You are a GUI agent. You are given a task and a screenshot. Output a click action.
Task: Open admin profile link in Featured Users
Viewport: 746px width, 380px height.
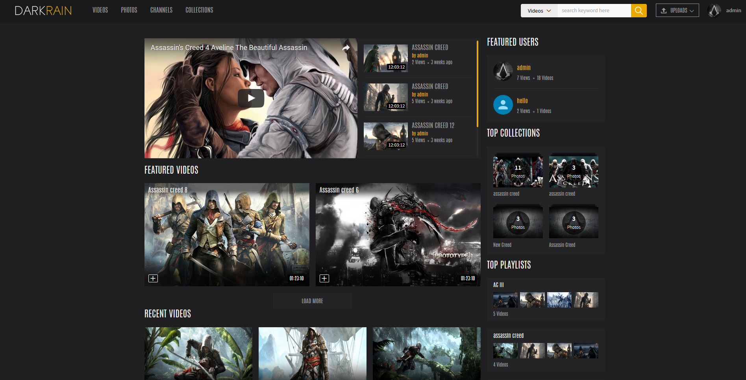[524, 68]
